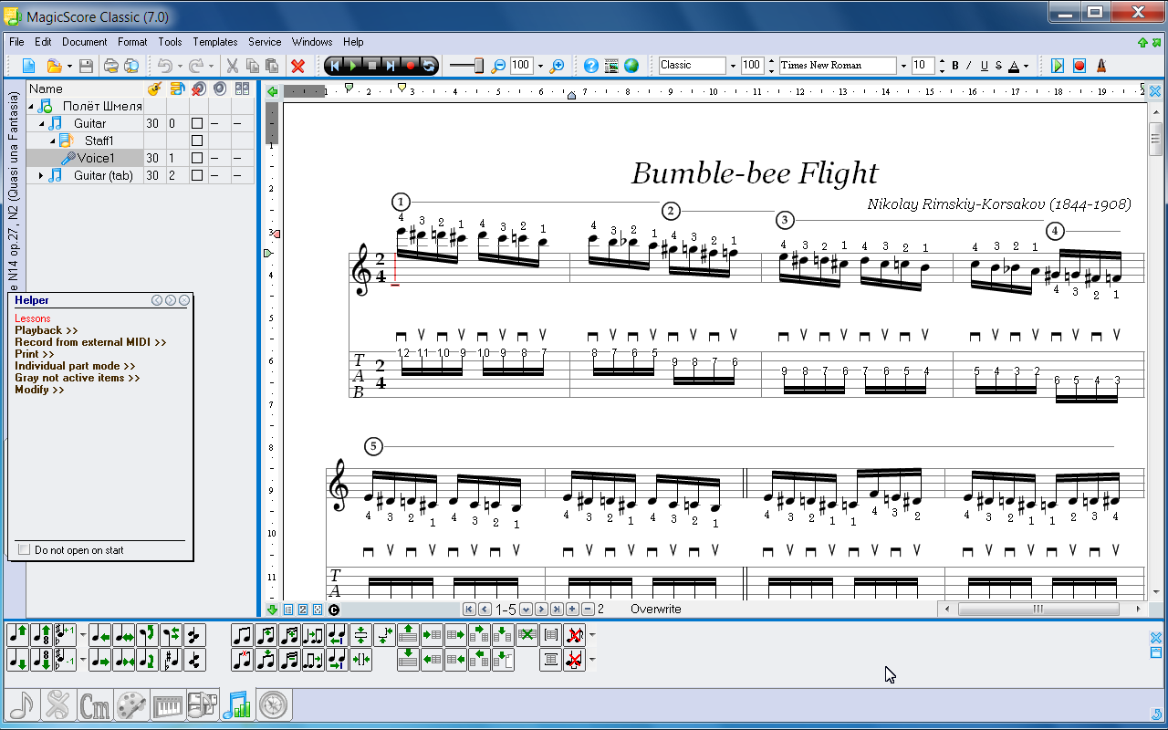Open 'Gray not active items' lesson

(x=78, y=378)
